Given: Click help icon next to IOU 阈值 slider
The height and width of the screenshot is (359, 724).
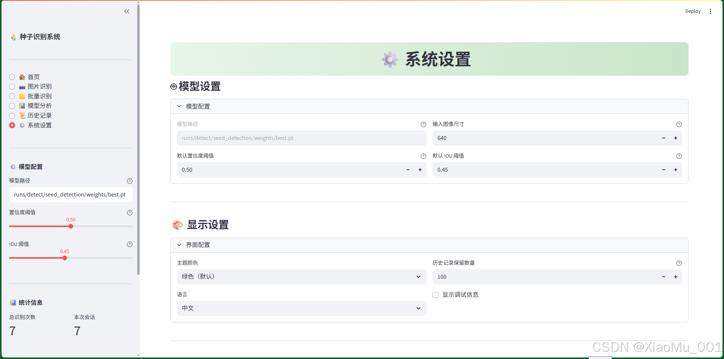Looking at the screenshot, I should (x=130, y=244).
